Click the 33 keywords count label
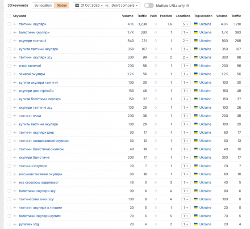This screenshot has height=229, width=250. [x=18, y=5]
